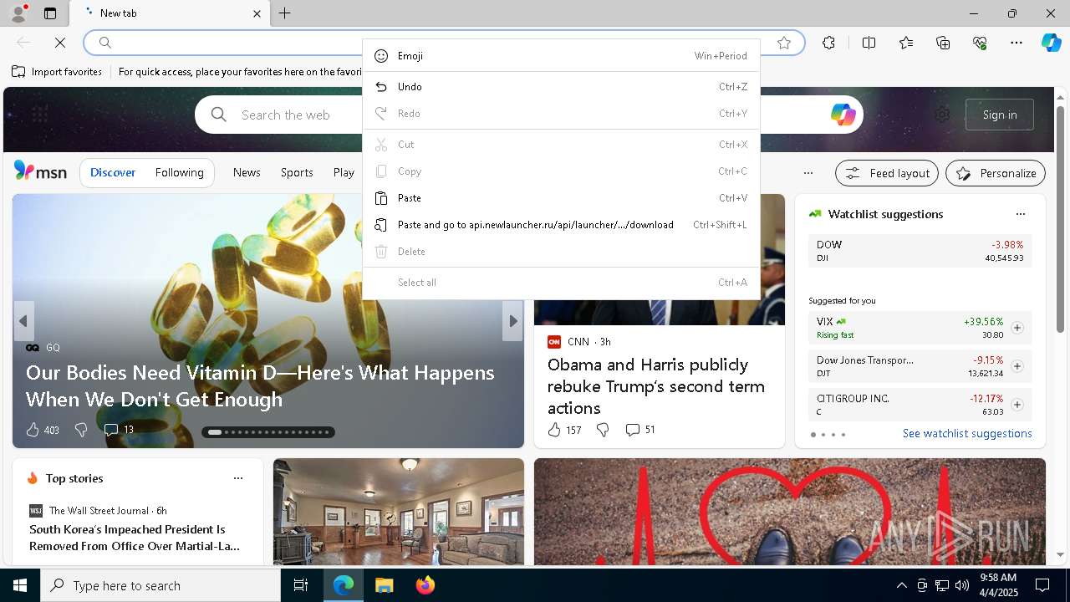Open the Play category

[x=344, y=172]
